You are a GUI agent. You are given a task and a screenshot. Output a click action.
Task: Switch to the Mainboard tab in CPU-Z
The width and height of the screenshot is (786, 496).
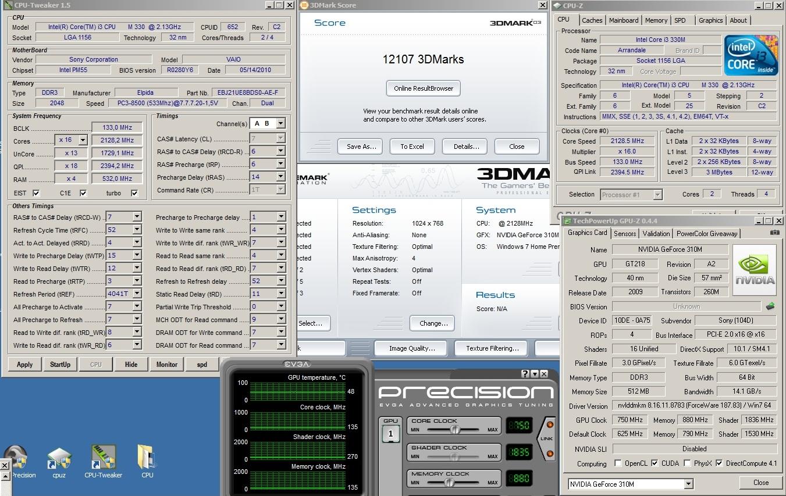(623, 20)
